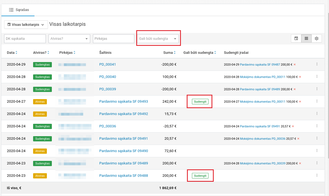Open three-dot menu for SF 09493 row
The height and width of the screenshot is (196, 329).
pyautogui.click(x=317, y=101)
